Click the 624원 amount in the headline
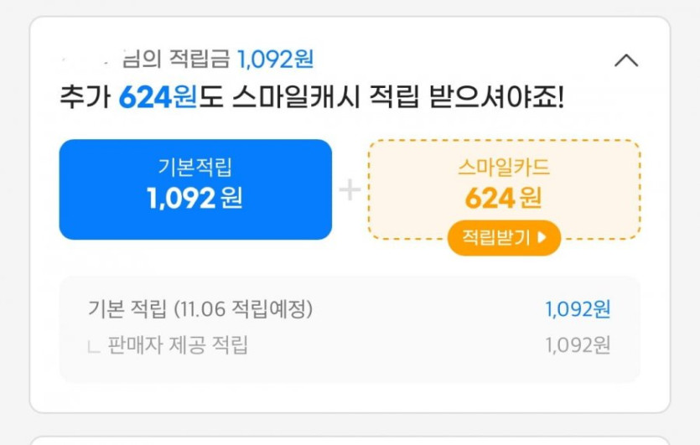The height and width of the screenshot is (445, 700). tap(157, 98)
